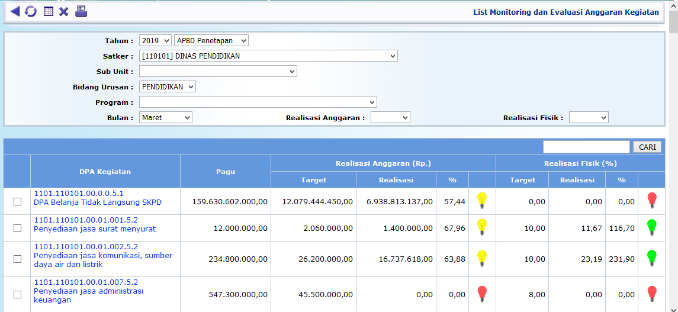Viewport: 678px width, 312px height.
Task: Open the Tahun 2019 dropdown
Action: tap(155, 41)
